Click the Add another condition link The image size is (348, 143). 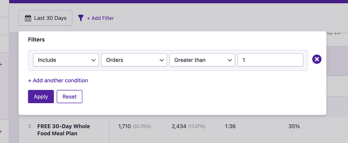(58, 80)
